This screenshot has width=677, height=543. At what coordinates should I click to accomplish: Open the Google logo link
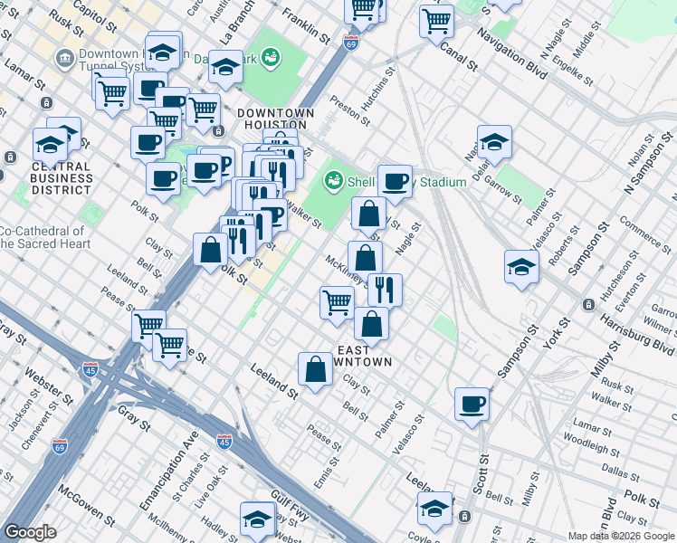pos(31,532)
